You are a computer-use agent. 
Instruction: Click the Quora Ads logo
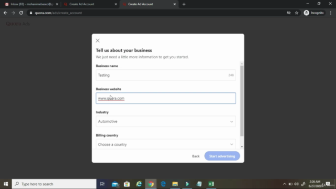click(x=18, y=24)
